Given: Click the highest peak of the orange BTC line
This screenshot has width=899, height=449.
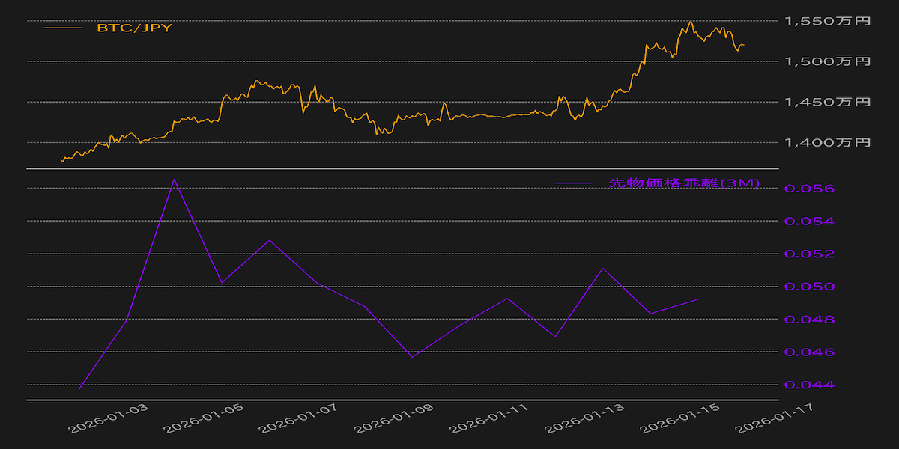Looking at the screenshot, I should pyautogui.click(x=690, y=22).
